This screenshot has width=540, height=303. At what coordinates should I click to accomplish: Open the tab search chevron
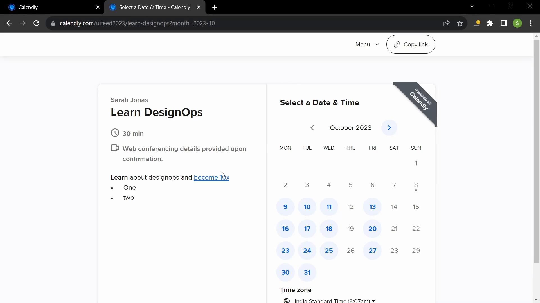pos(472,6)
